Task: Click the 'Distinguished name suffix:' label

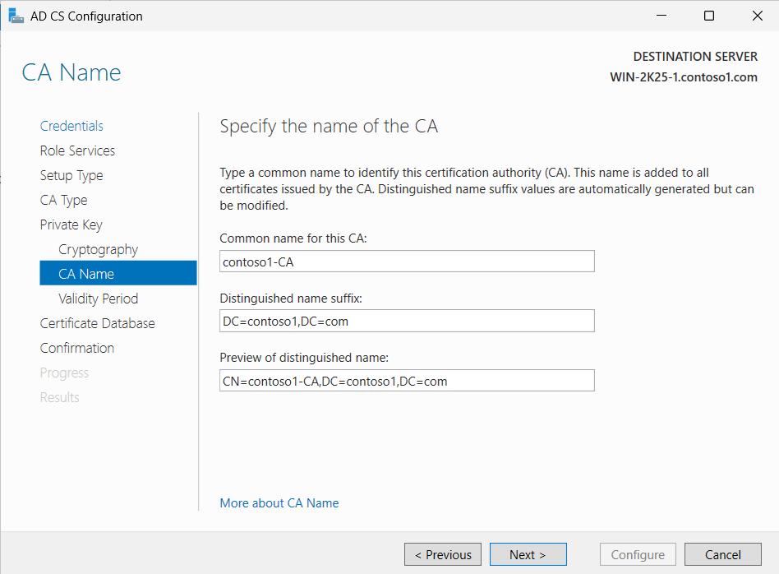Action: pyautogui.click(x=291, y=299)
